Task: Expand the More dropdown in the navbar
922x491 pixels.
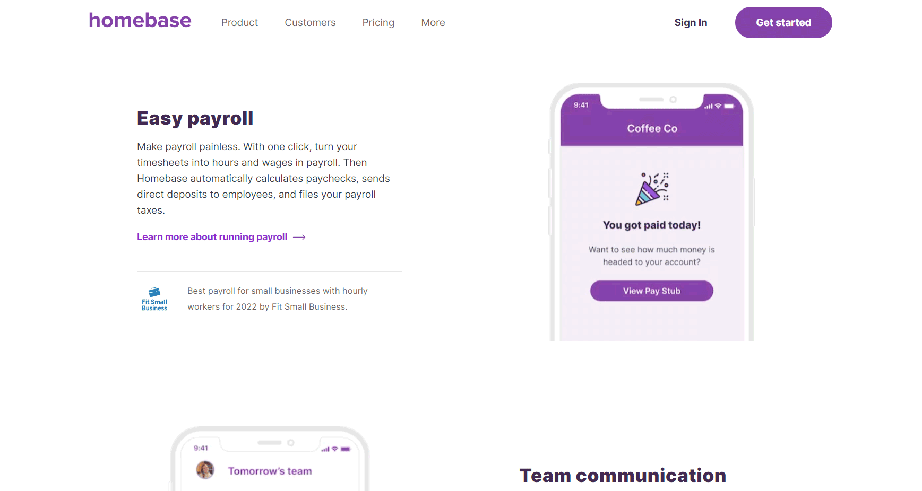Action: pos(433,22)
